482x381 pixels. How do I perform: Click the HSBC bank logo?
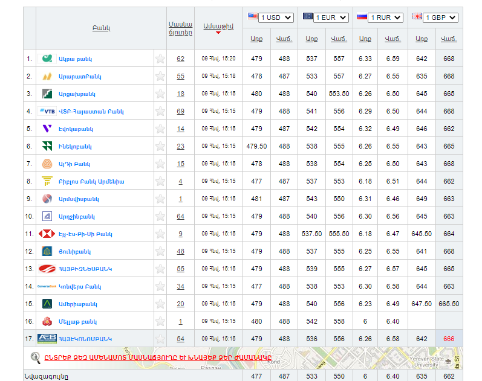coord(47,234)
